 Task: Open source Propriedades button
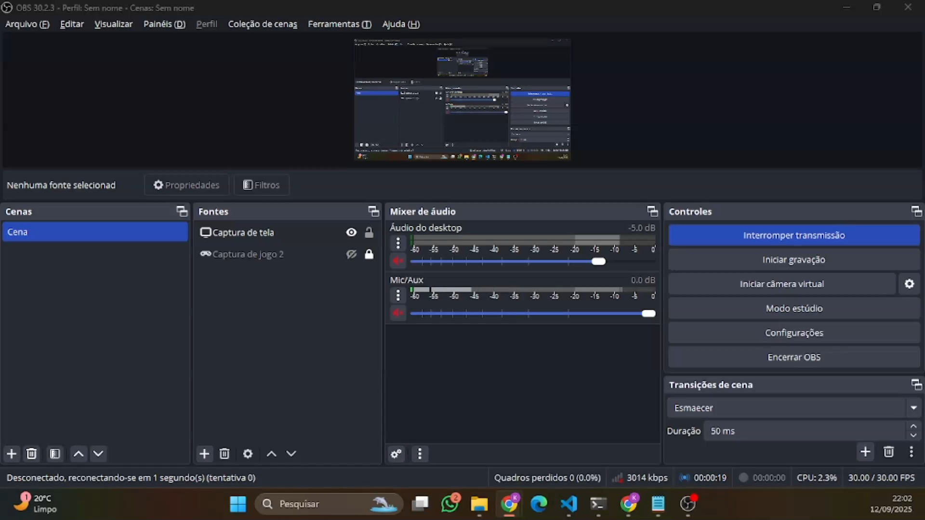(x=186, y=185)
